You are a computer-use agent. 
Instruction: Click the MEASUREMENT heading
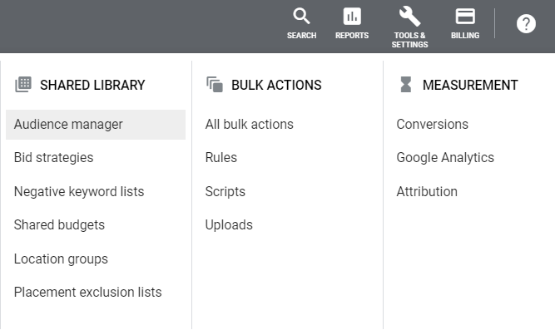470,85
